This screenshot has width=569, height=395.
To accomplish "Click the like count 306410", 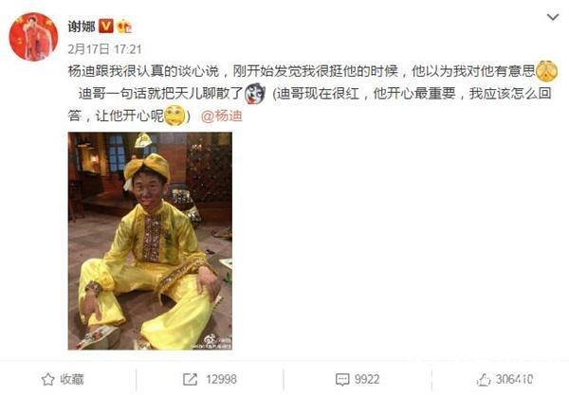I will [x=515, y=380].
